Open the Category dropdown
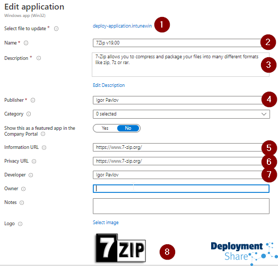The image size is (278, 266). (181, 114)
